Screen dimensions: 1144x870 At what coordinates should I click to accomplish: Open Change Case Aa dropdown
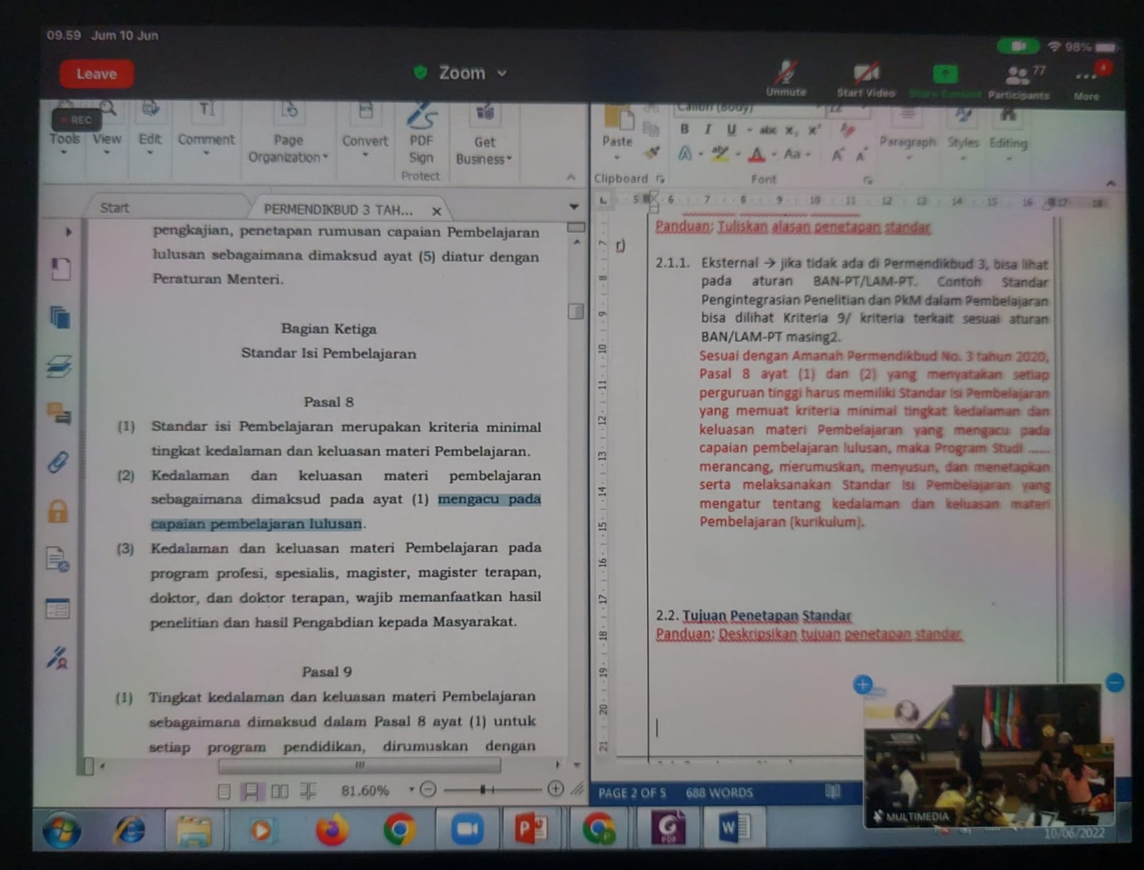797,154
